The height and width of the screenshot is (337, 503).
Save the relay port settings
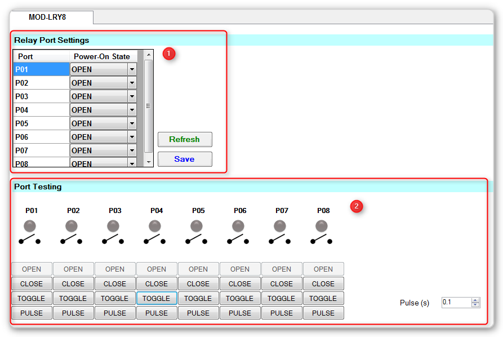(184, 159)
